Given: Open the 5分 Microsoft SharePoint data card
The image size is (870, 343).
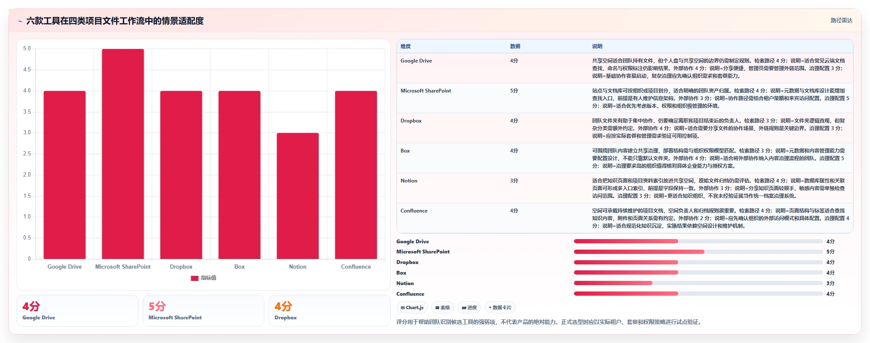Looking at the screenshot, I should (204, 310).
